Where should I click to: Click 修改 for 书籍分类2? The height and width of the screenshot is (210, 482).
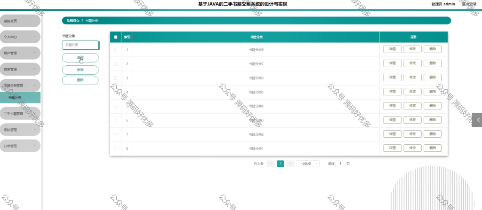pyautogui.click(x=412, y=134)
